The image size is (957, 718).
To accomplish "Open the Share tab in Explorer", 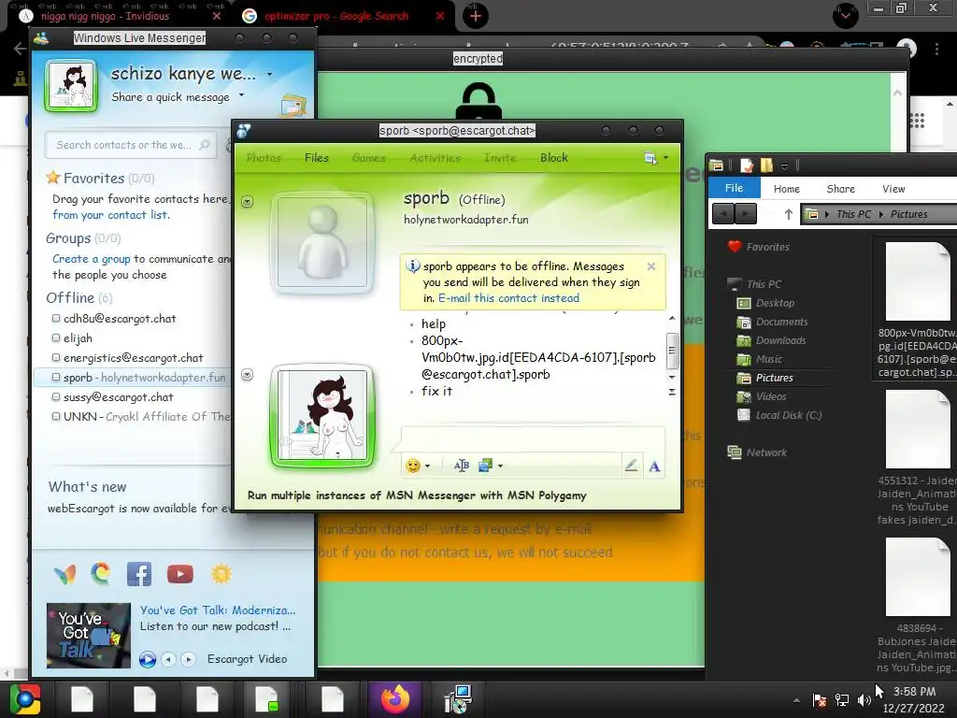I will [x=840, y=189].
